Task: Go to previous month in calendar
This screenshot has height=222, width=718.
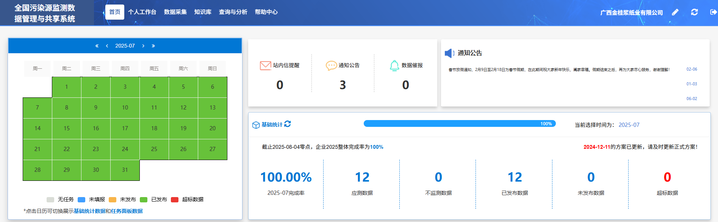Action: point(107,46)
